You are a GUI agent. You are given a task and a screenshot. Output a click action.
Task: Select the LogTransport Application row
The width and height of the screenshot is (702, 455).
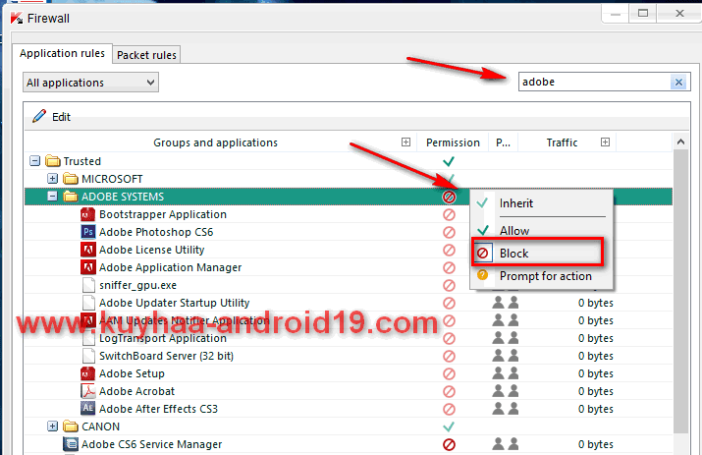[349, 338]
